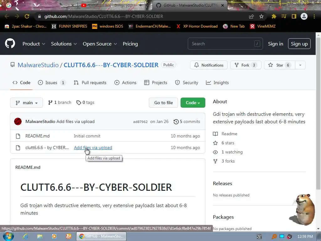Open the dropdown arrow next to Star

(x=300, y=65)
